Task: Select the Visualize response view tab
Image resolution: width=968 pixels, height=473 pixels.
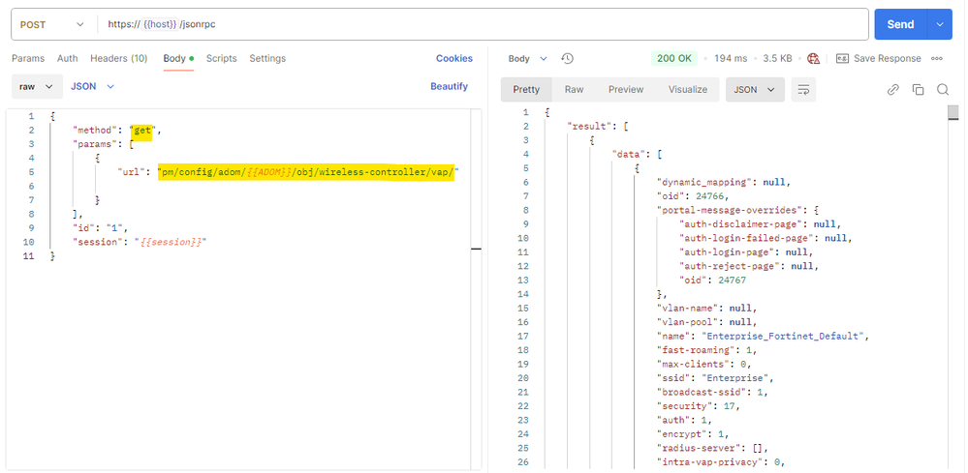Action: 687,90
